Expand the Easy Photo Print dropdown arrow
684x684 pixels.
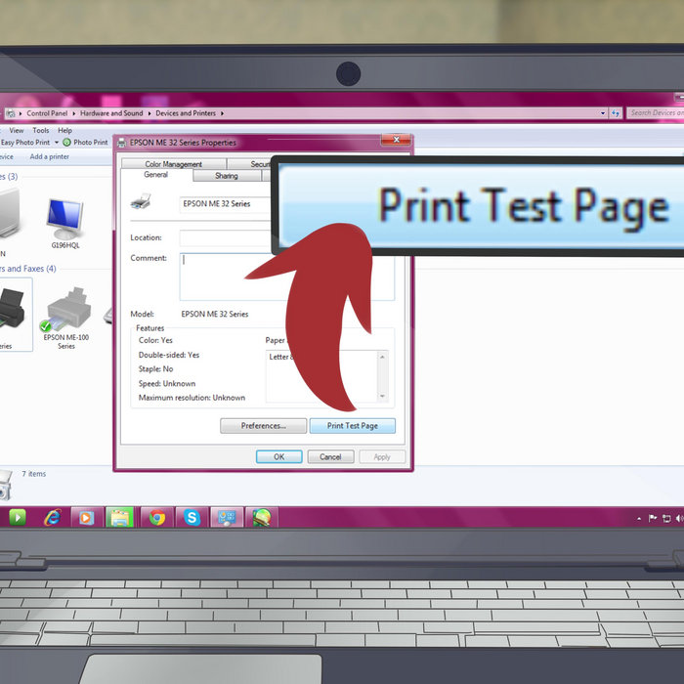point(57,143)
